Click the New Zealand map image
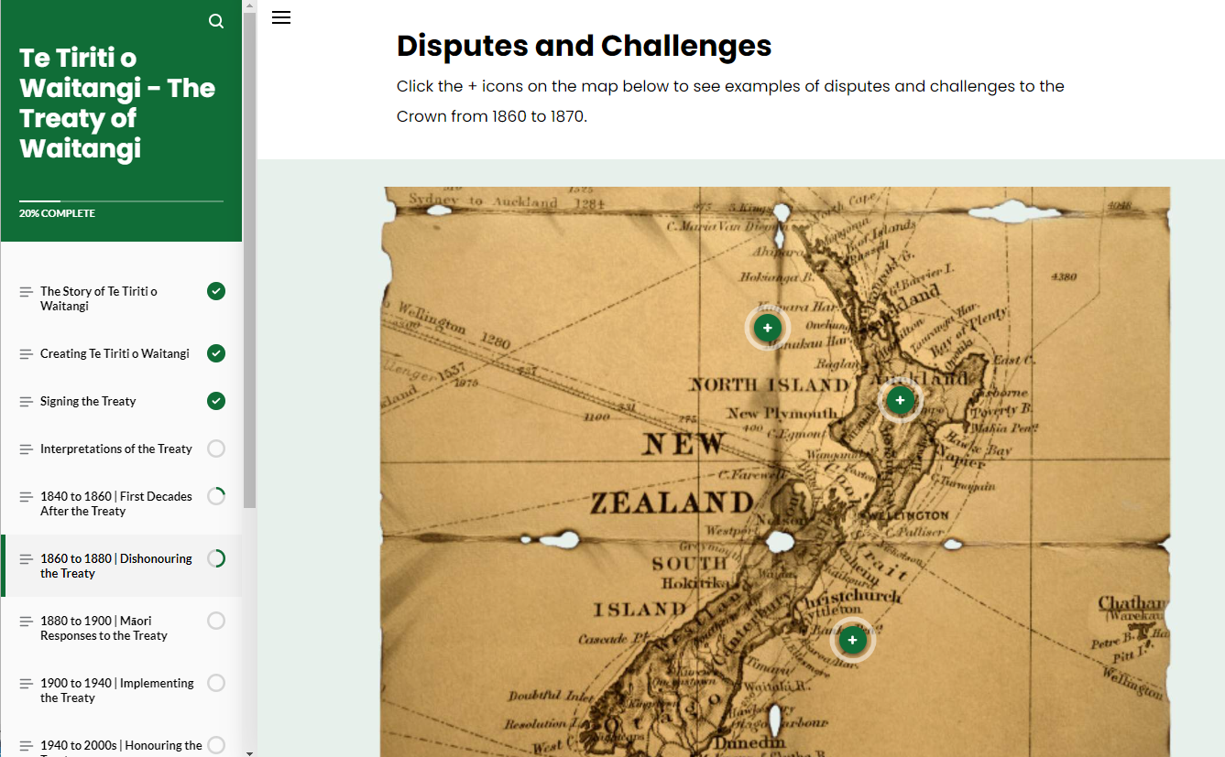 (776, 472)
